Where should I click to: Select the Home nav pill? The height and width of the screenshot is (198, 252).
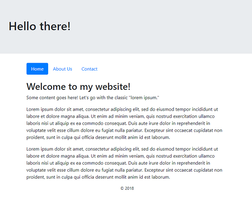pyautogui.click(x=37, y=69)
